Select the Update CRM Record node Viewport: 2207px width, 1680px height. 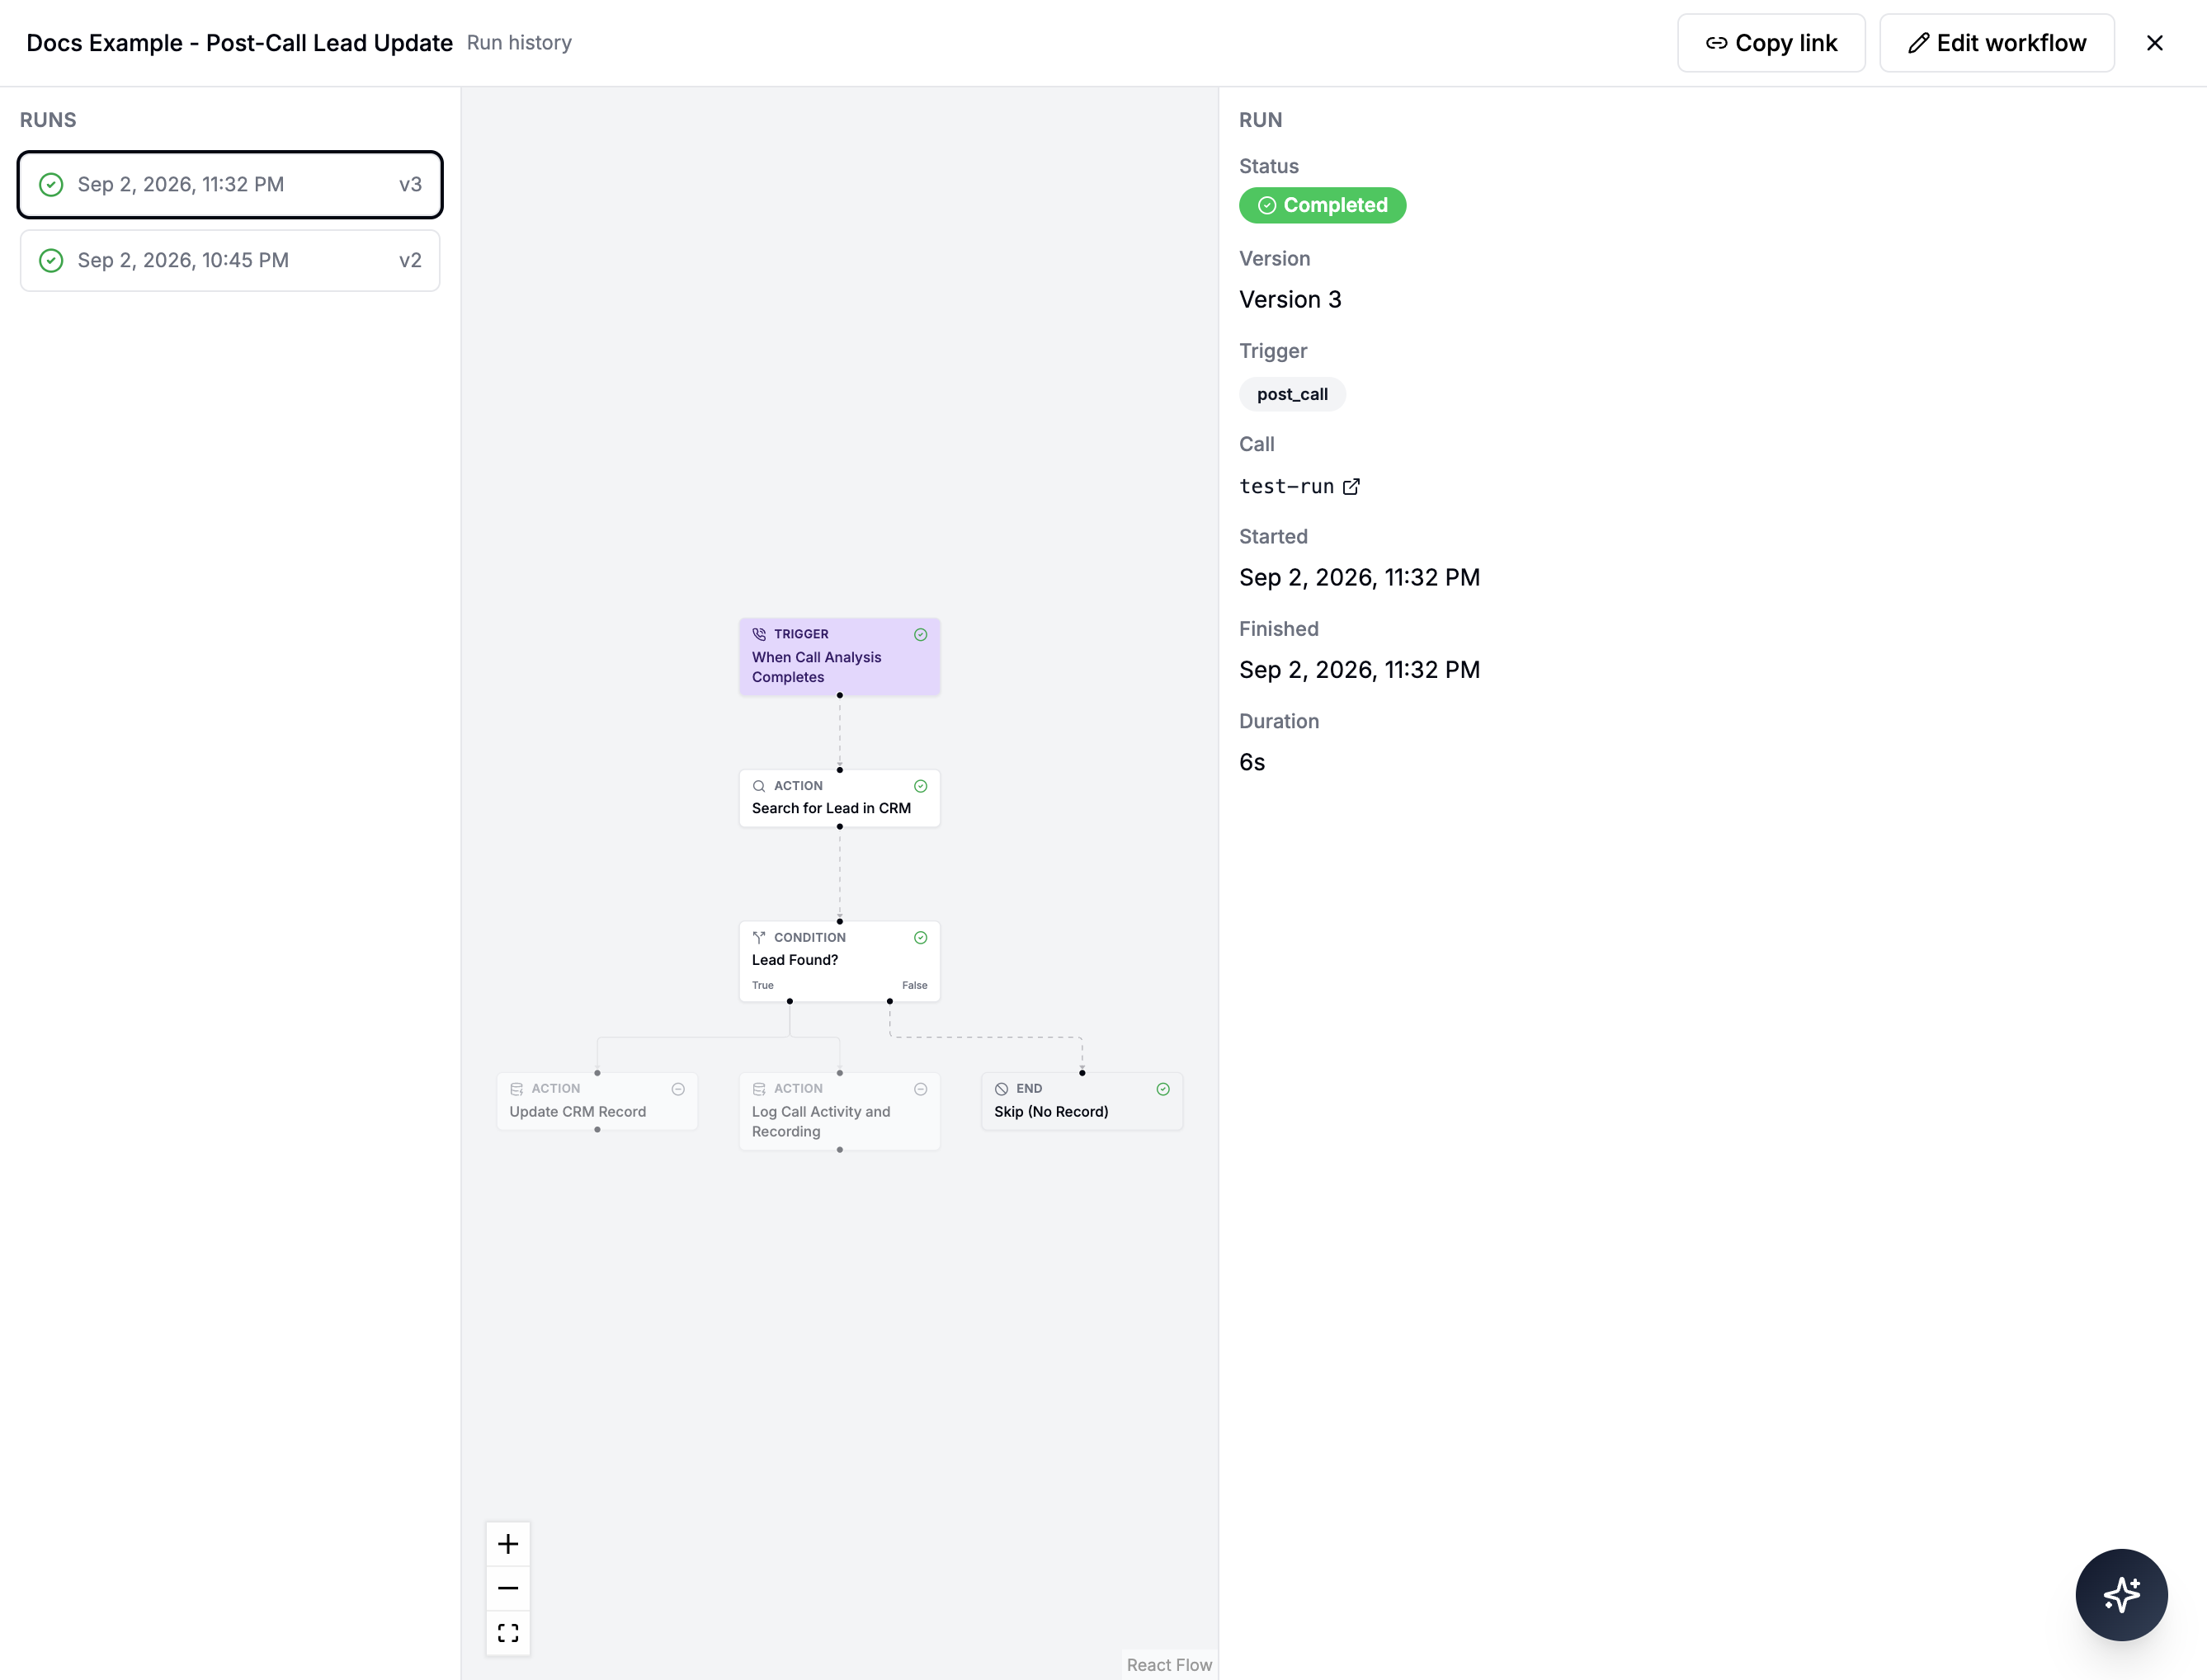click(597, 1101)
